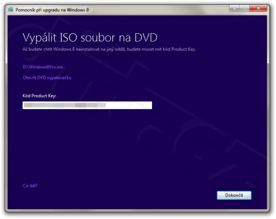Click the Kód Product Key label
Viewport: 276px width, 219px height.
(39, 96)
